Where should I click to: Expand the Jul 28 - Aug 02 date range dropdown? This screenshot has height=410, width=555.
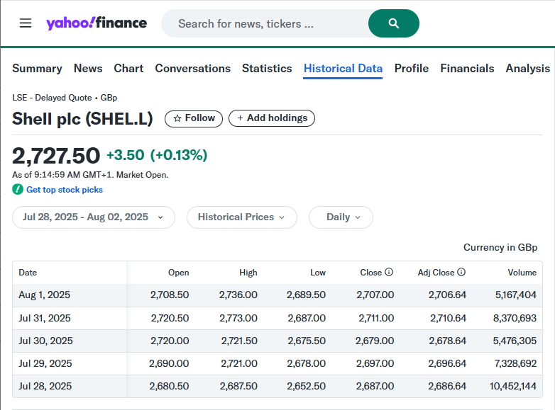click(94, 217)
